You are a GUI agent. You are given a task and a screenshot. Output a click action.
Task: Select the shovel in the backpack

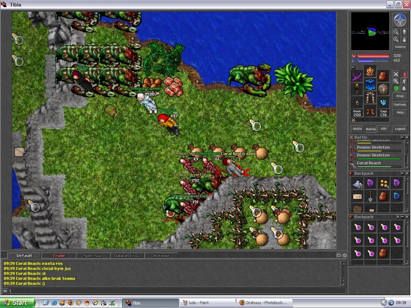click(x=370, y=196)
